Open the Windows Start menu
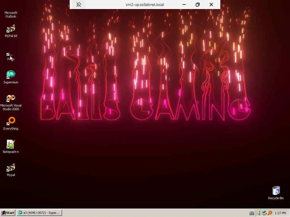The width and height of the screenshot is (290, 217). pyautogui.click(x=8, y=213)
